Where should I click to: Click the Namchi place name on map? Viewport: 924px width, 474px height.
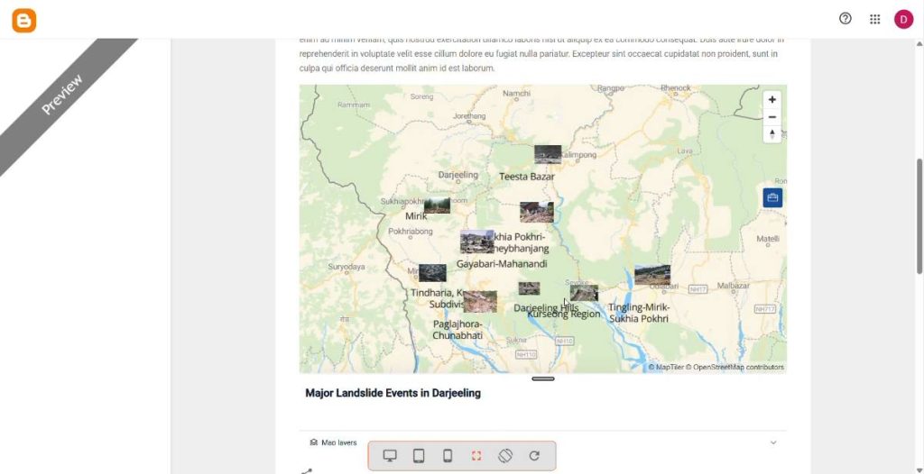[516, 94]
